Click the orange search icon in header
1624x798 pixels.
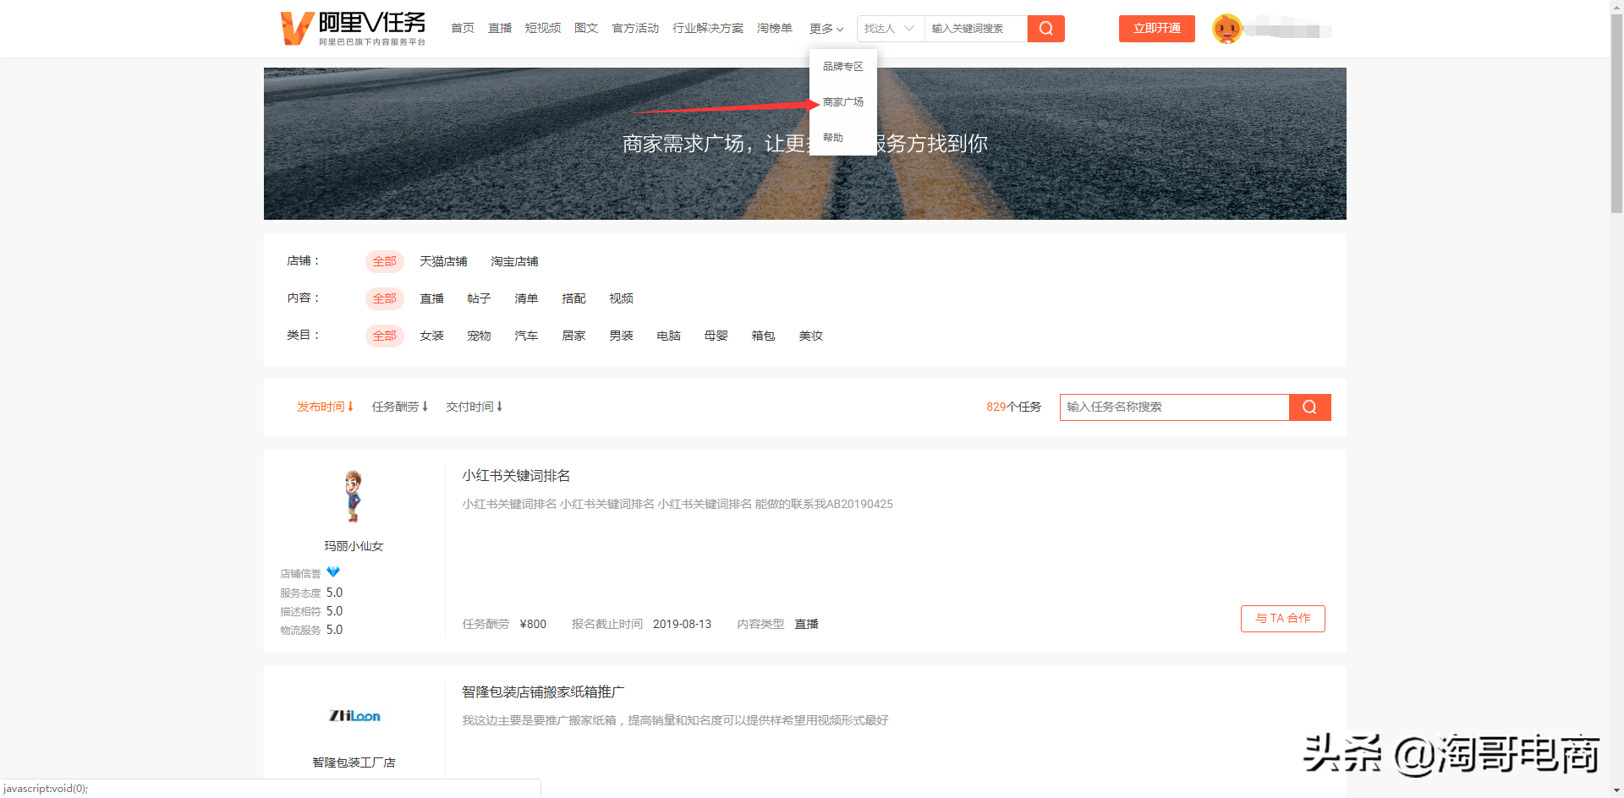click(x=1045, y=29)
